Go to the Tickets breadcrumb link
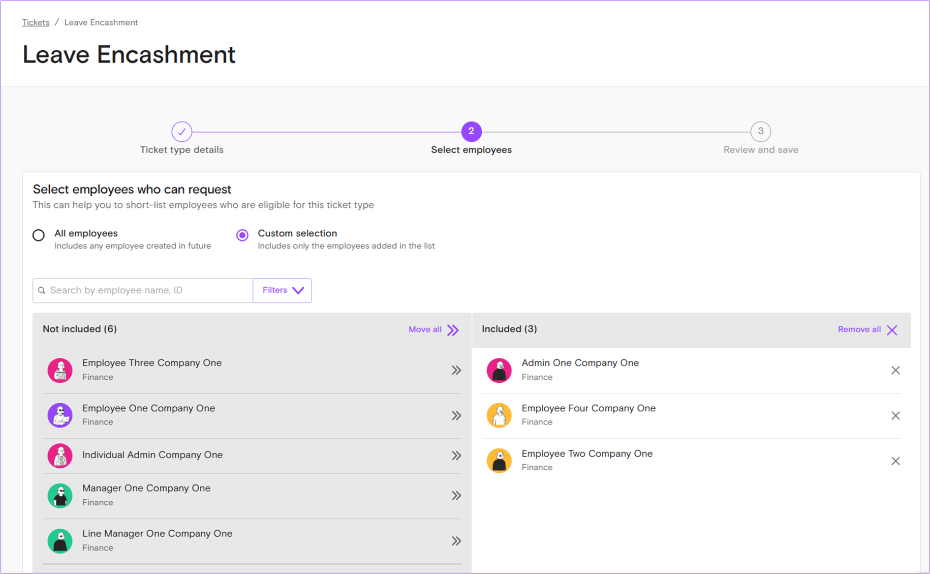This screenshot has width=930, height=574. pos(36,22)
